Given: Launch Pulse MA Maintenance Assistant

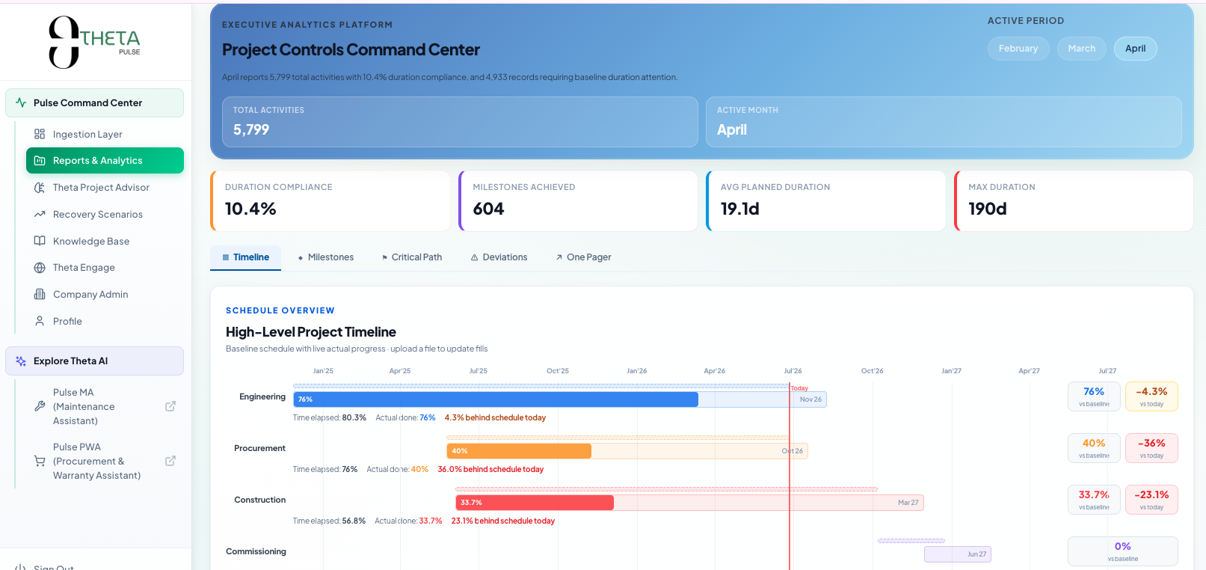Looking at the screenshot, I should point(105,406).
